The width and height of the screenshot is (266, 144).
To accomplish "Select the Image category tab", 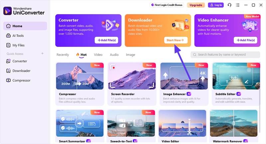I will pos(130,55).
